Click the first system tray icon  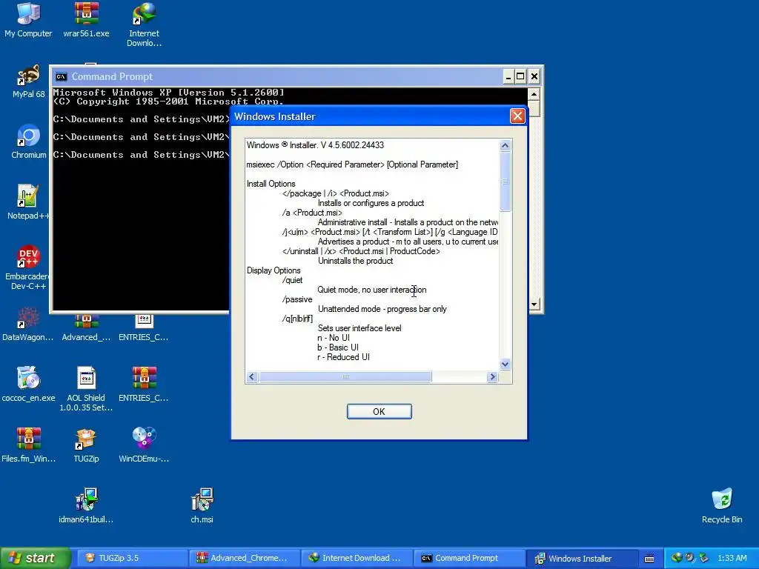pos(676,558)
